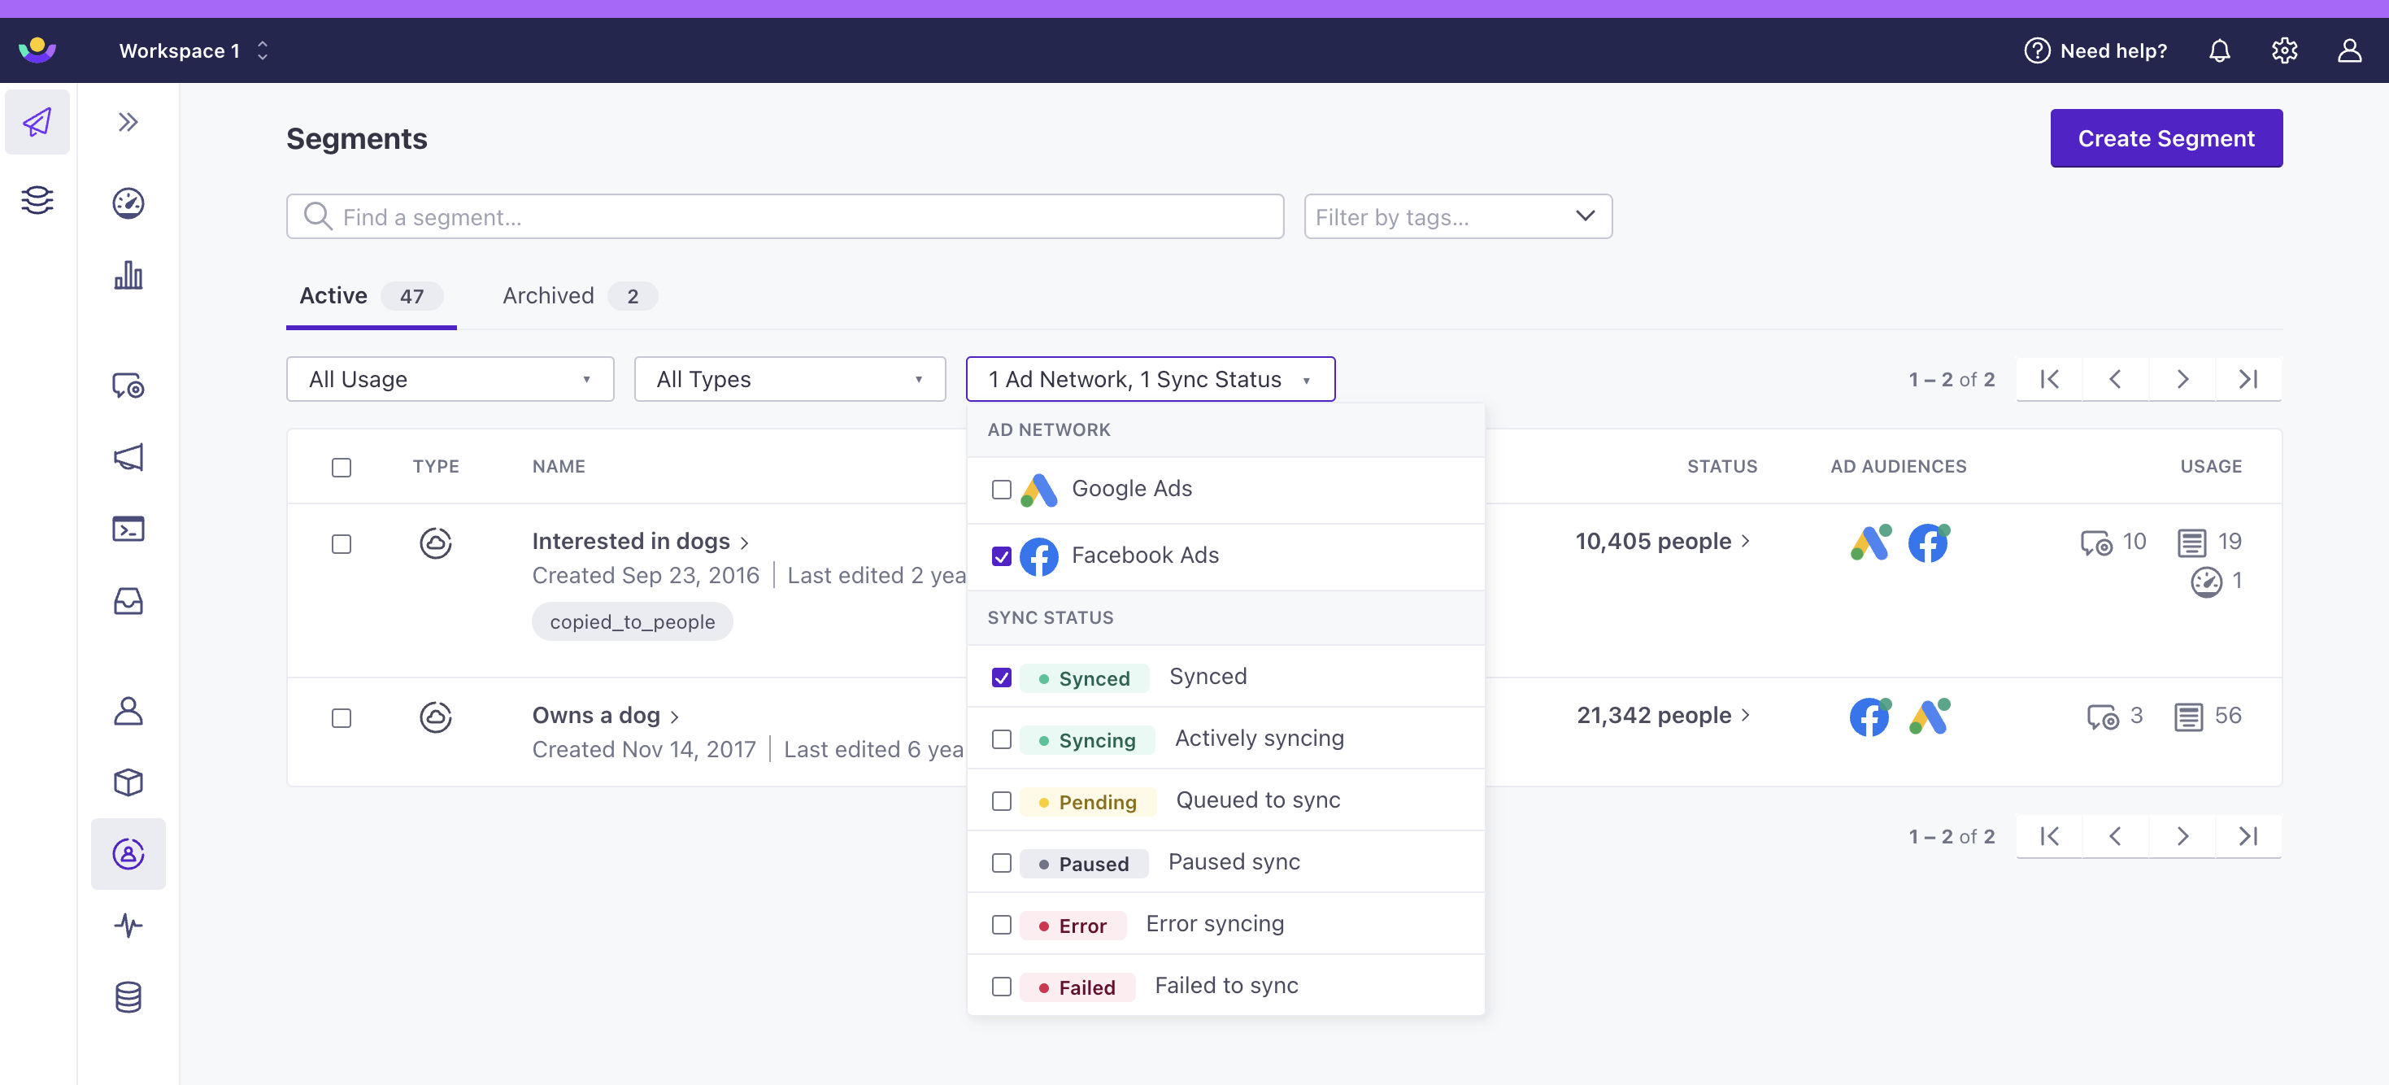Image resolution: width=2389 pixels, height=1085 pixels.
Task: Check the Pending sync status filter
Action: coord(1001,800)
